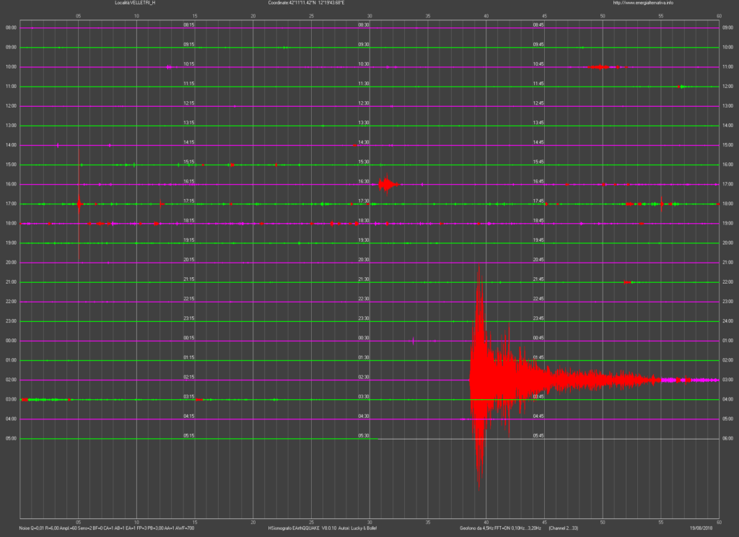Viewport: 739px width, 537px height.
Task: Click the 06:00 row end label
Action: pyautogui.click(x=727, y=438)
